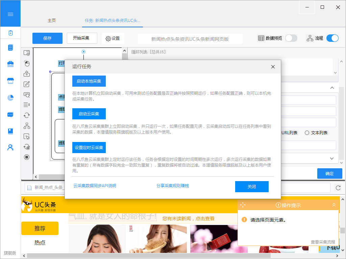Select the 文本列表 radio option
Screen dimensions: 346x259
(307, 133)
